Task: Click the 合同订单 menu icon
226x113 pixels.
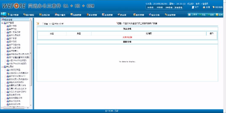Action: point(40,14)
